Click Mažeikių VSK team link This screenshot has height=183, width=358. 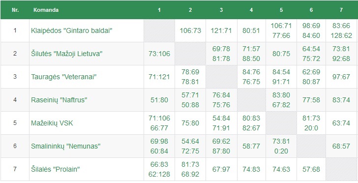tap(52, 123)
